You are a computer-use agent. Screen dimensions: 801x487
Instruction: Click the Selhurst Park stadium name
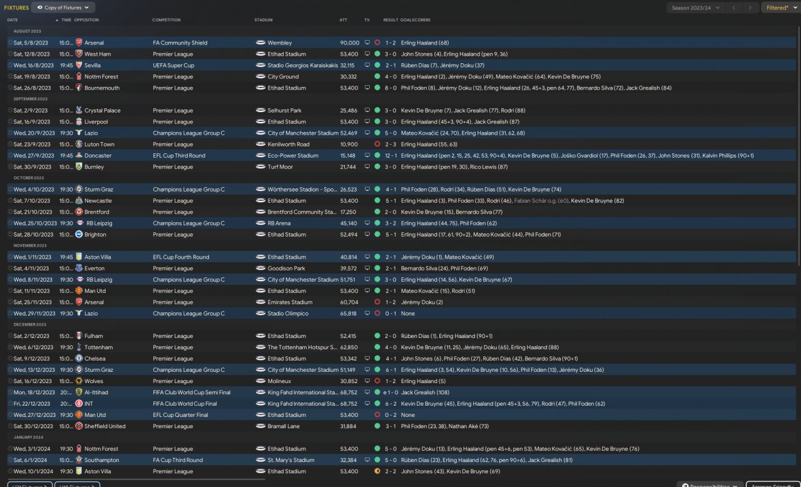click(x=285, y=110)
